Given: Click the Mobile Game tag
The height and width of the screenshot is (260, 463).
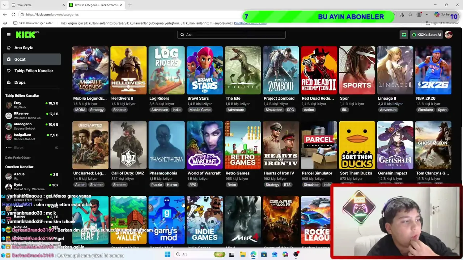Looking at the screenshot, I should [x=200, y=110].
